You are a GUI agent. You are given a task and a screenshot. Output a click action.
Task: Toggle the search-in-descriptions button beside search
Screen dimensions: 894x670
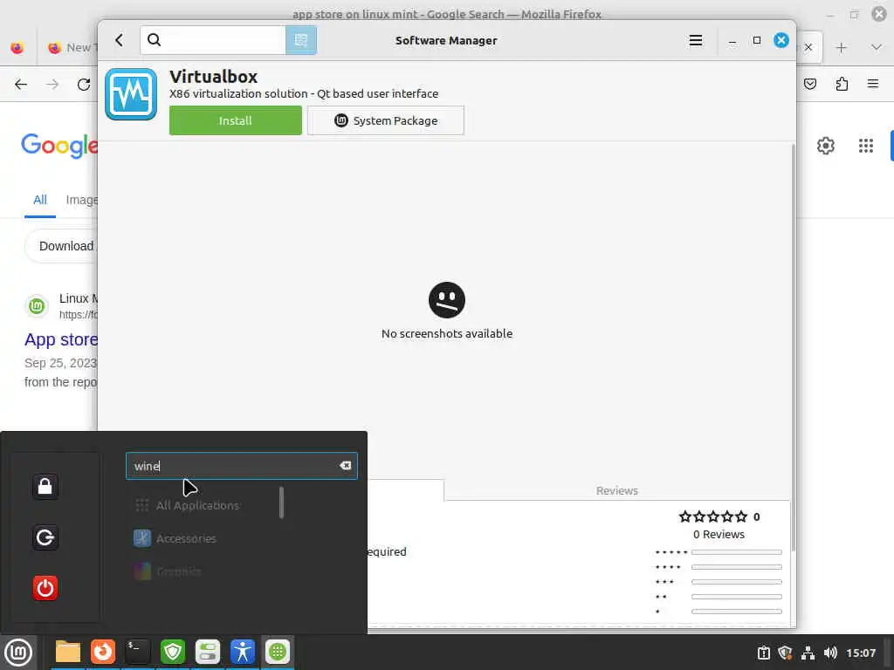[x=301, y=40]
